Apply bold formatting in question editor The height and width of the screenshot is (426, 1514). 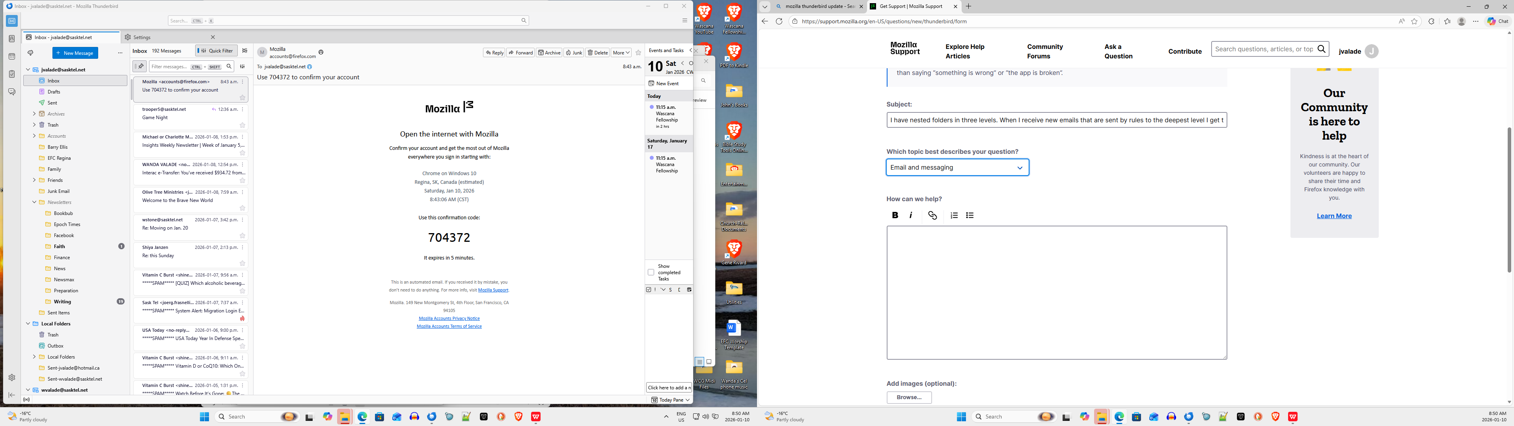pos(895,215)
